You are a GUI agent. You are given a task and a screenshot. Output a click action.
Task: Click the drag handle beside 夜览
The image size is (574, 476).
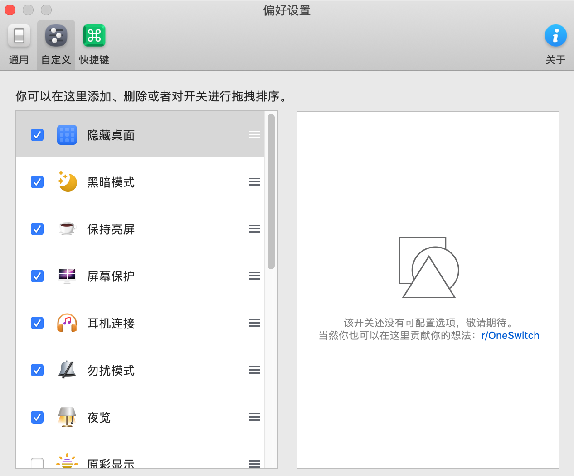[x=255, y=417]
